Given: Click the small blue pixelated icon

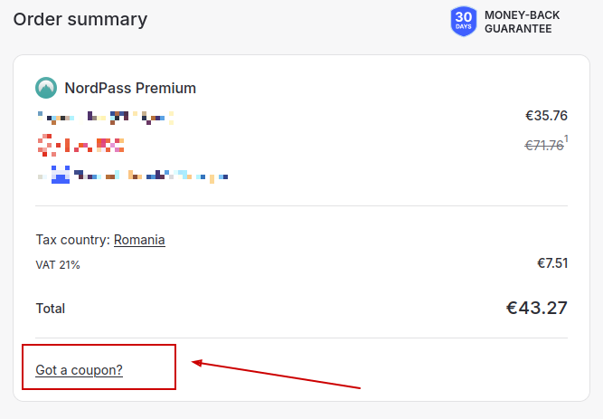Looking at the screenshot, I should click(61, 175).
